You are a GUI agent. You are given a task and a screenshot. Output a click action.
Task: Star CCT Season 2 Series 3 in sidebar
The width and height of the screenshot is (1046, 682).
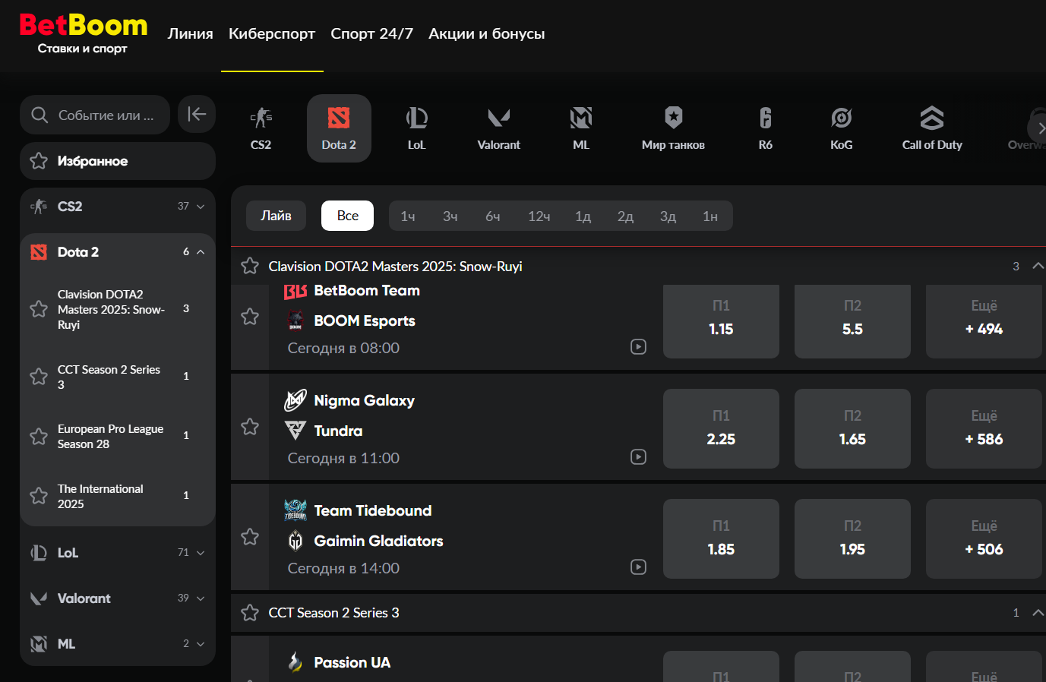tap(39, 376)
